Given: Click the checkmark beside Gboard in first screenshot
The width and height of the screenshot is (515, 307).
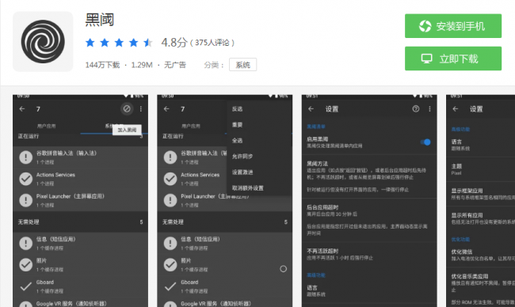Looking at the screenshot, I should pos(25,286).
